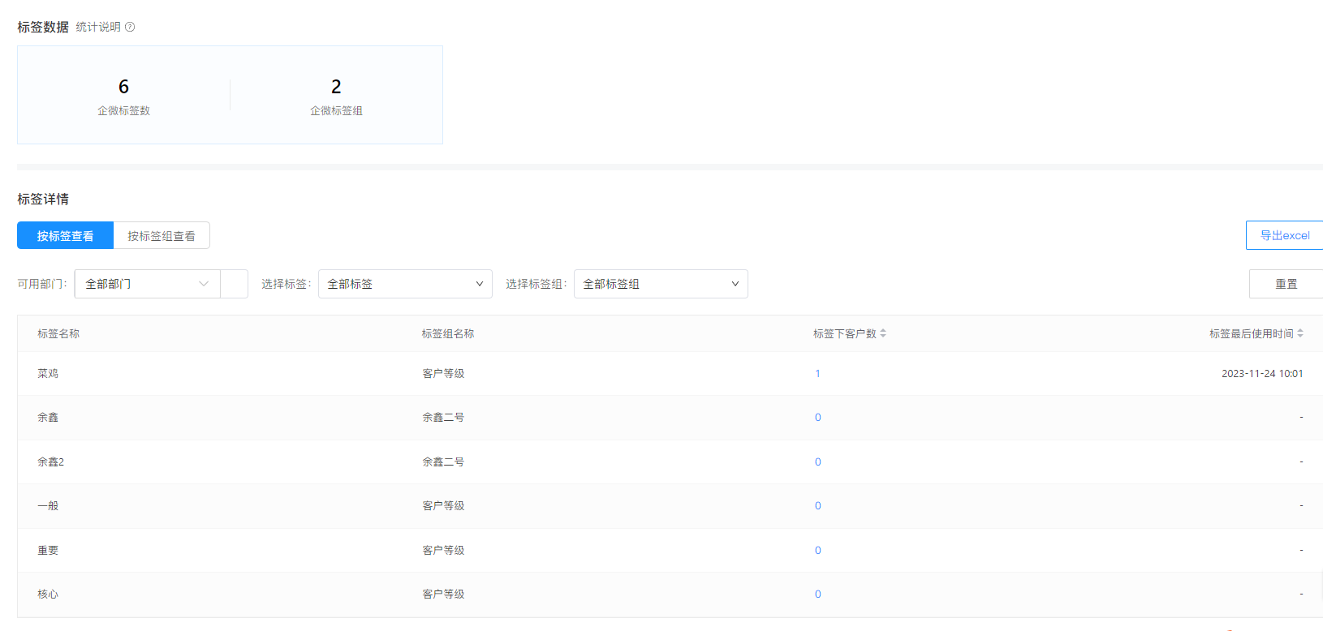The width and height of the screenshot is (1323, 631).
Task: Click the customer count for 余鑫2 tag
Action: (817, 462)
